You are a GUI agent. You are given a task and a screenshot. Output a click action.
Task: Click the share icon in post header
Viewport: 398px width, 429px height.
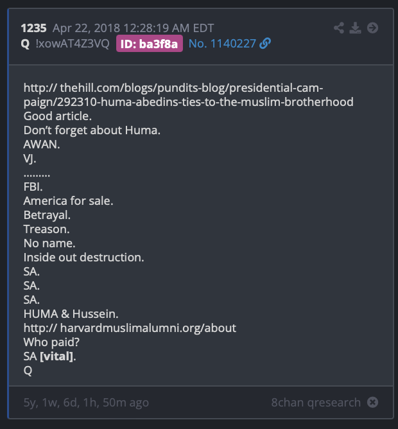pos(339,28)
